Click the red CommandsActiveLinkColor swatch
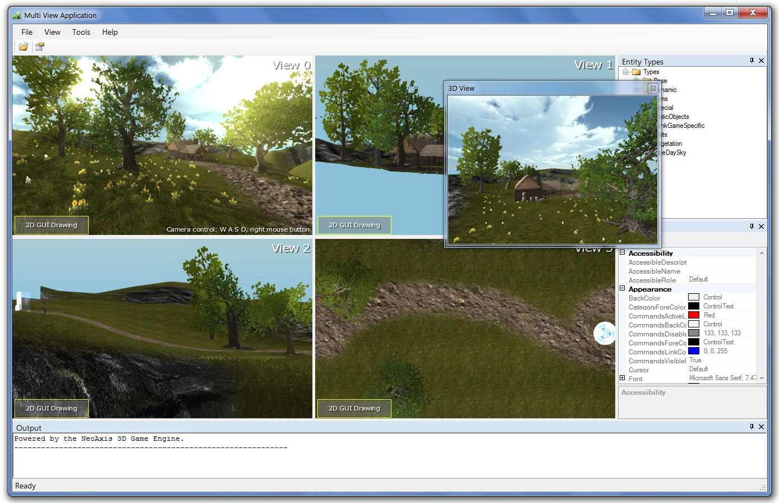 coord(694,315)
